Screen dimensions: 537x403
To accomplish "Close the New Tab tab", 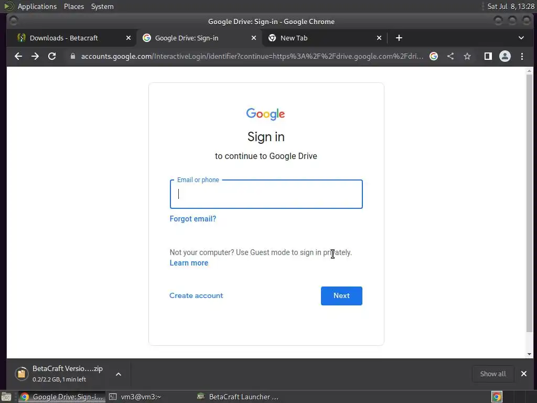I will pyautogui.click(x=379, y=38).
